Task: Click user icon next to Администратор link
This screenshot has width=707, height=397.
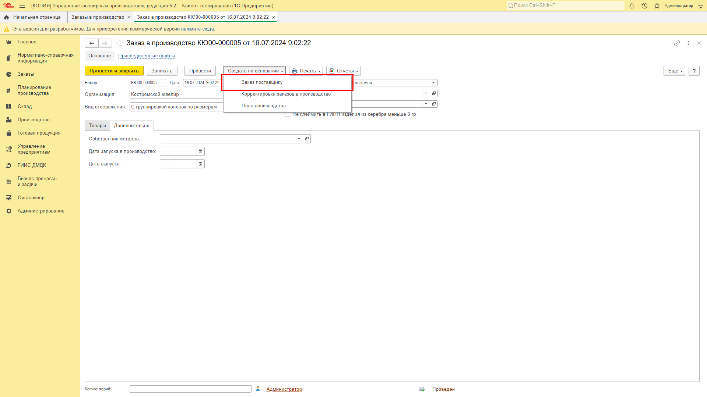Action: point(258,389)
